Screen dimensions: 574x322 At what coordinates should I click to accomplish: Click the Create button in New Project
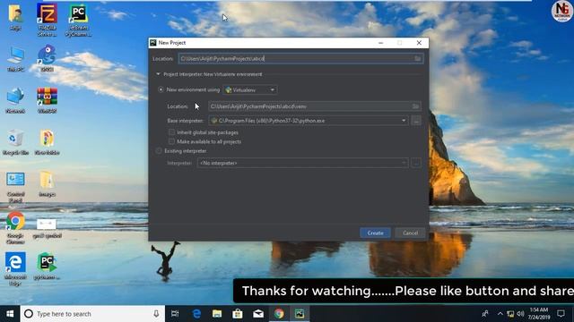pos(375,233)
